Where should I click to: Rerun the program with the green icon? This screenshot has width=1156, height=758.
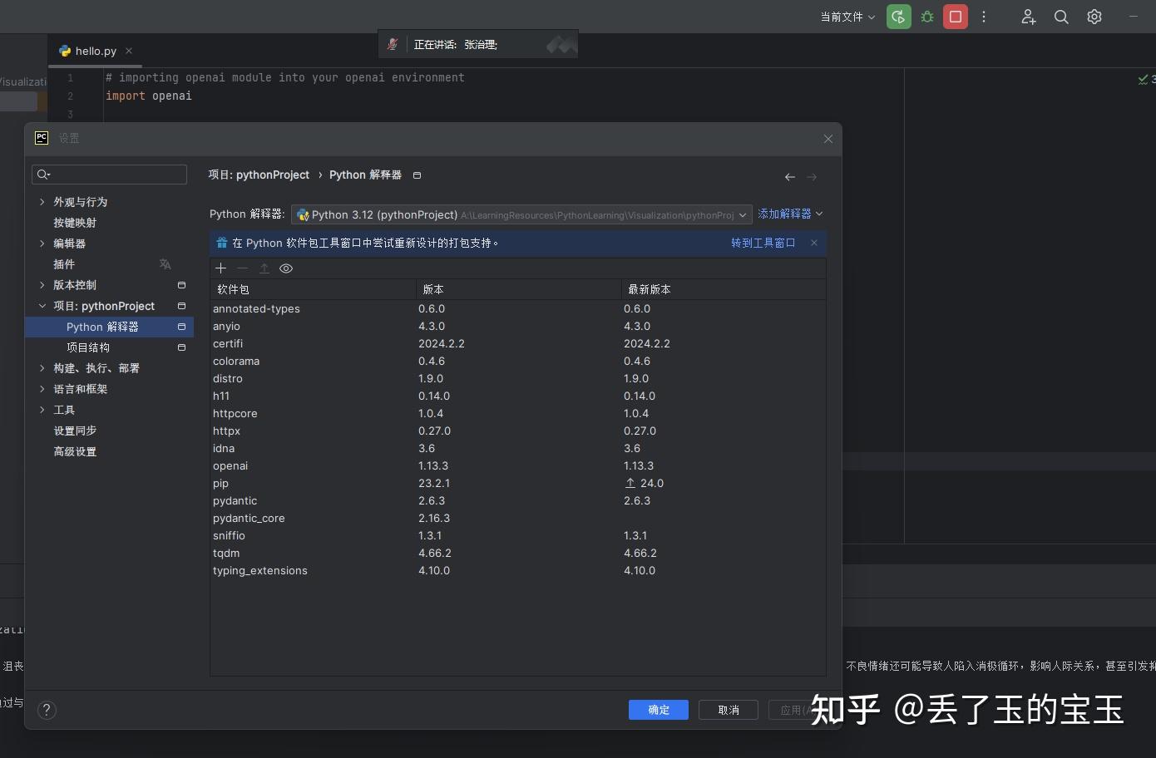898,17
